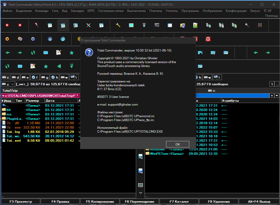Expand the right panel directory history arrow
This screenshot has width=280, height=205.
click(277, 96)
